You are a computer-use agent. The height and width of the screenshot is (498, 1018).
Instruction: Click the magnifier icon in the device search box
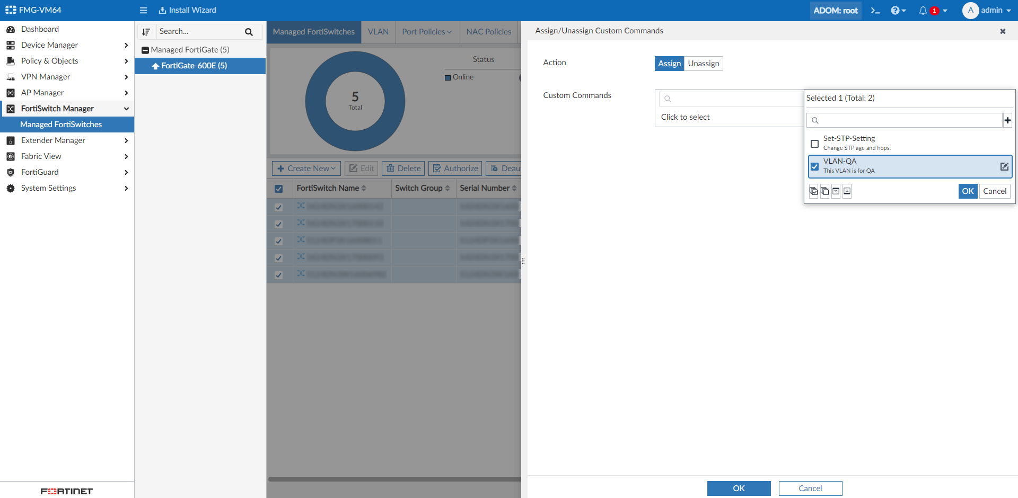pos(249,32)
